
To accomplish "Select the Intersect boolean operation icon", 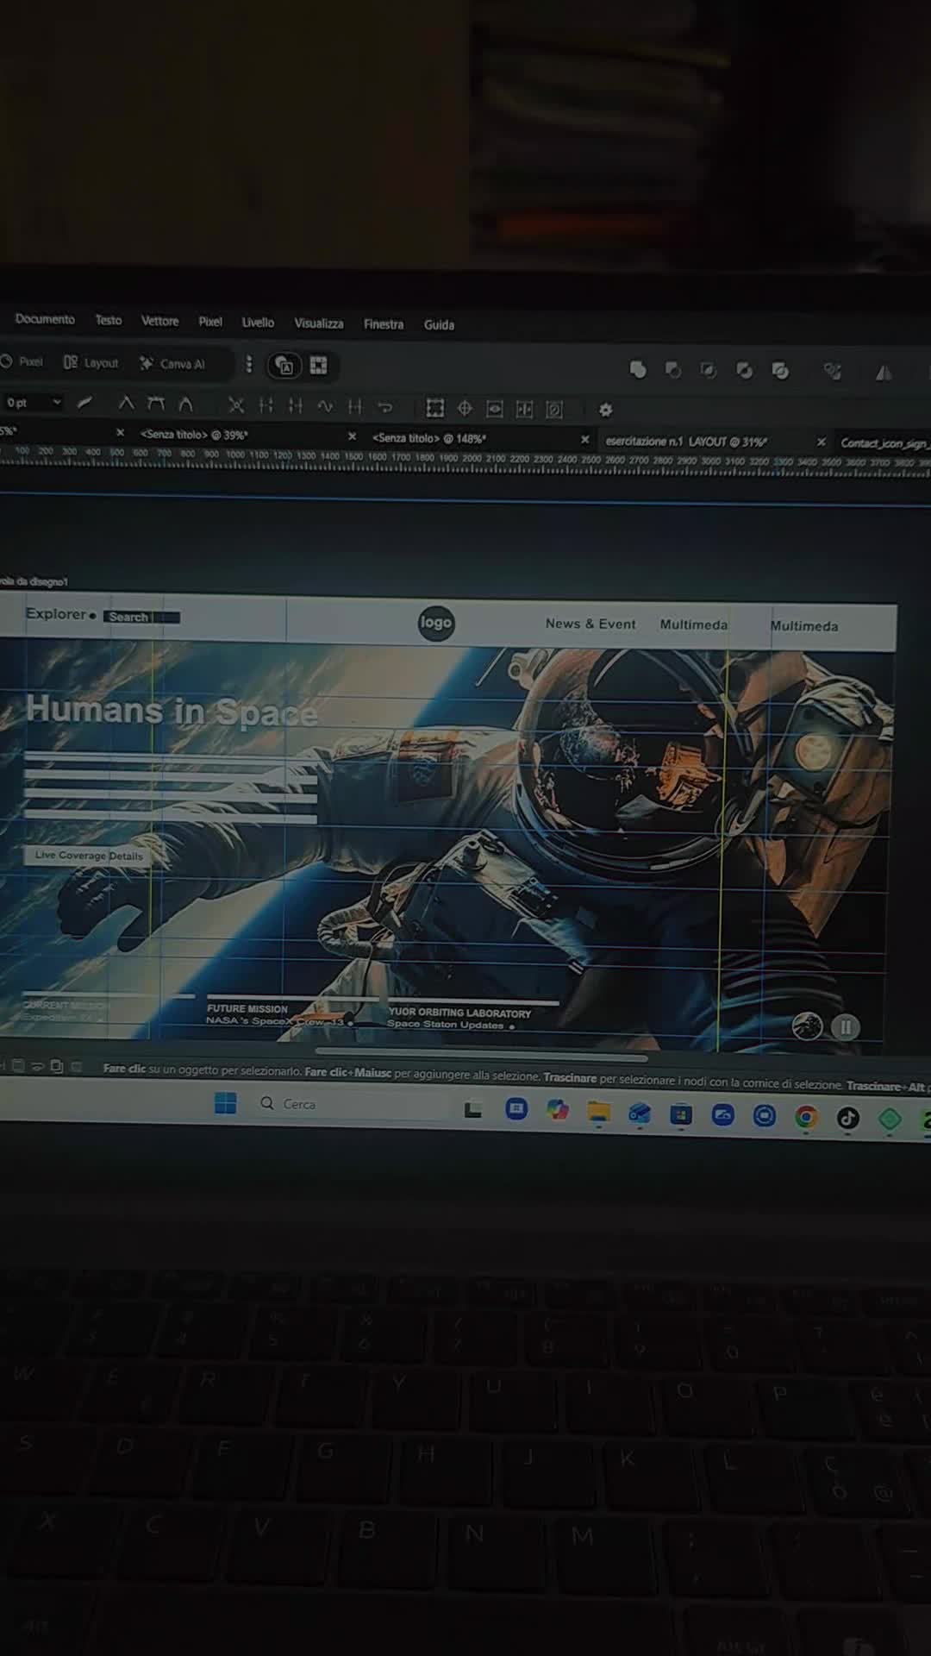I will pos(709,370).
